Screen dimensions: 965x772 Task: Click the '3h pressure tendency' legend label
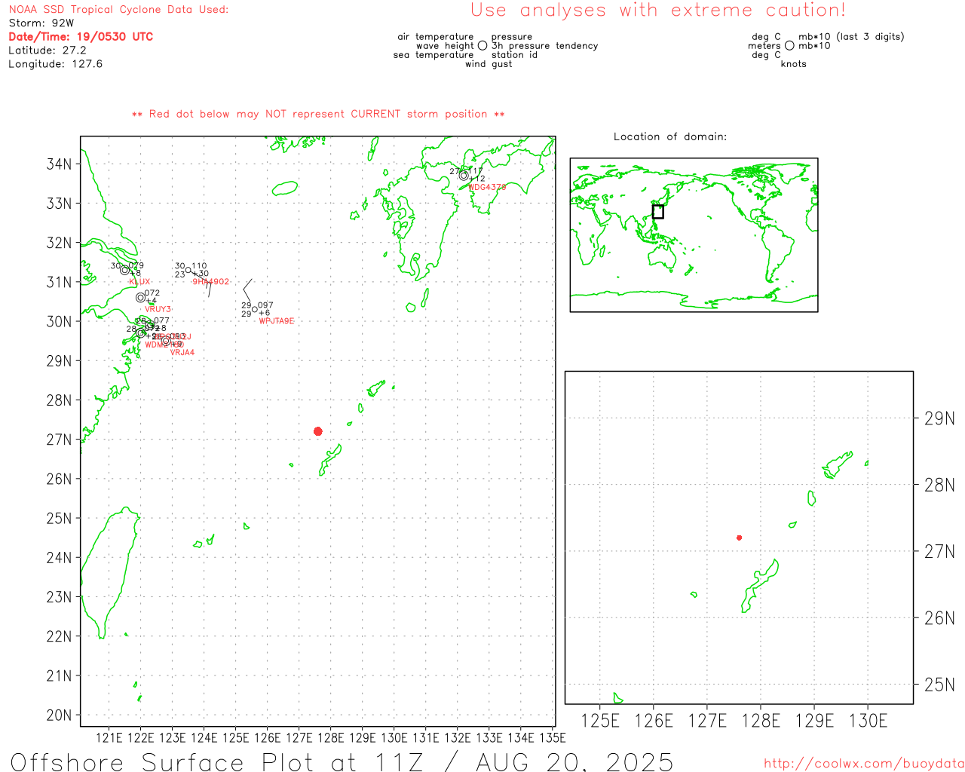544,46
